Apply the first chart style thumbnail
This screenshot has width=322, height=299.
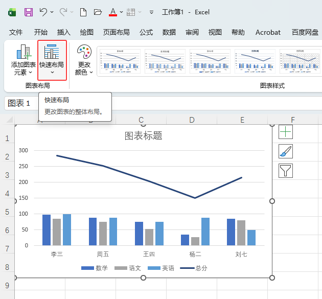(120, 61)
